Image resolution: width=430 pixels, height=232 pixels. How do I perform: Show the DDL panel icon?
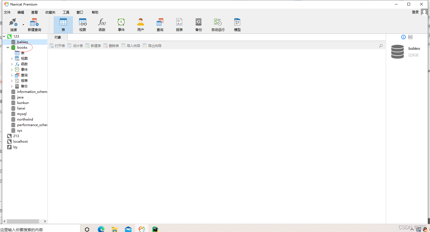(x=410, y=37)
